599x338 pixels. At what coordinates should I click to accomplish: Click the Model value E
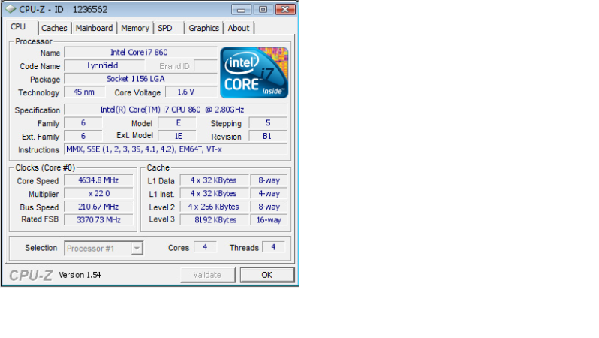177,122
